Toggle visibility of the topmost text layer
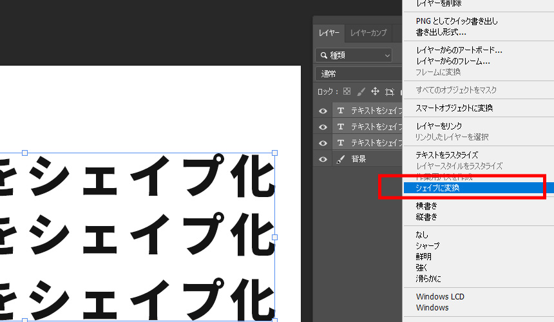Image resolution: width=554 pixels, height=322 pixels. 323,111
